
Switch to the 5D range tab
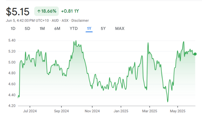pyautogui.click(x=27, y=28)
